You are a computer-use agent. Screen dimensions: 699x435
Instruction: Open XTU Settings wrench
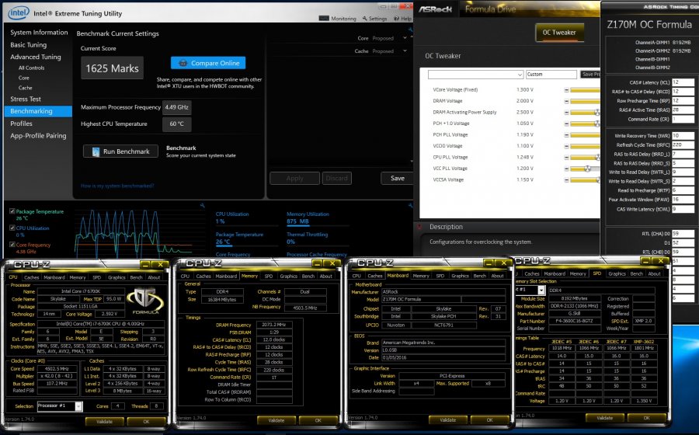[x=365, y=19]
